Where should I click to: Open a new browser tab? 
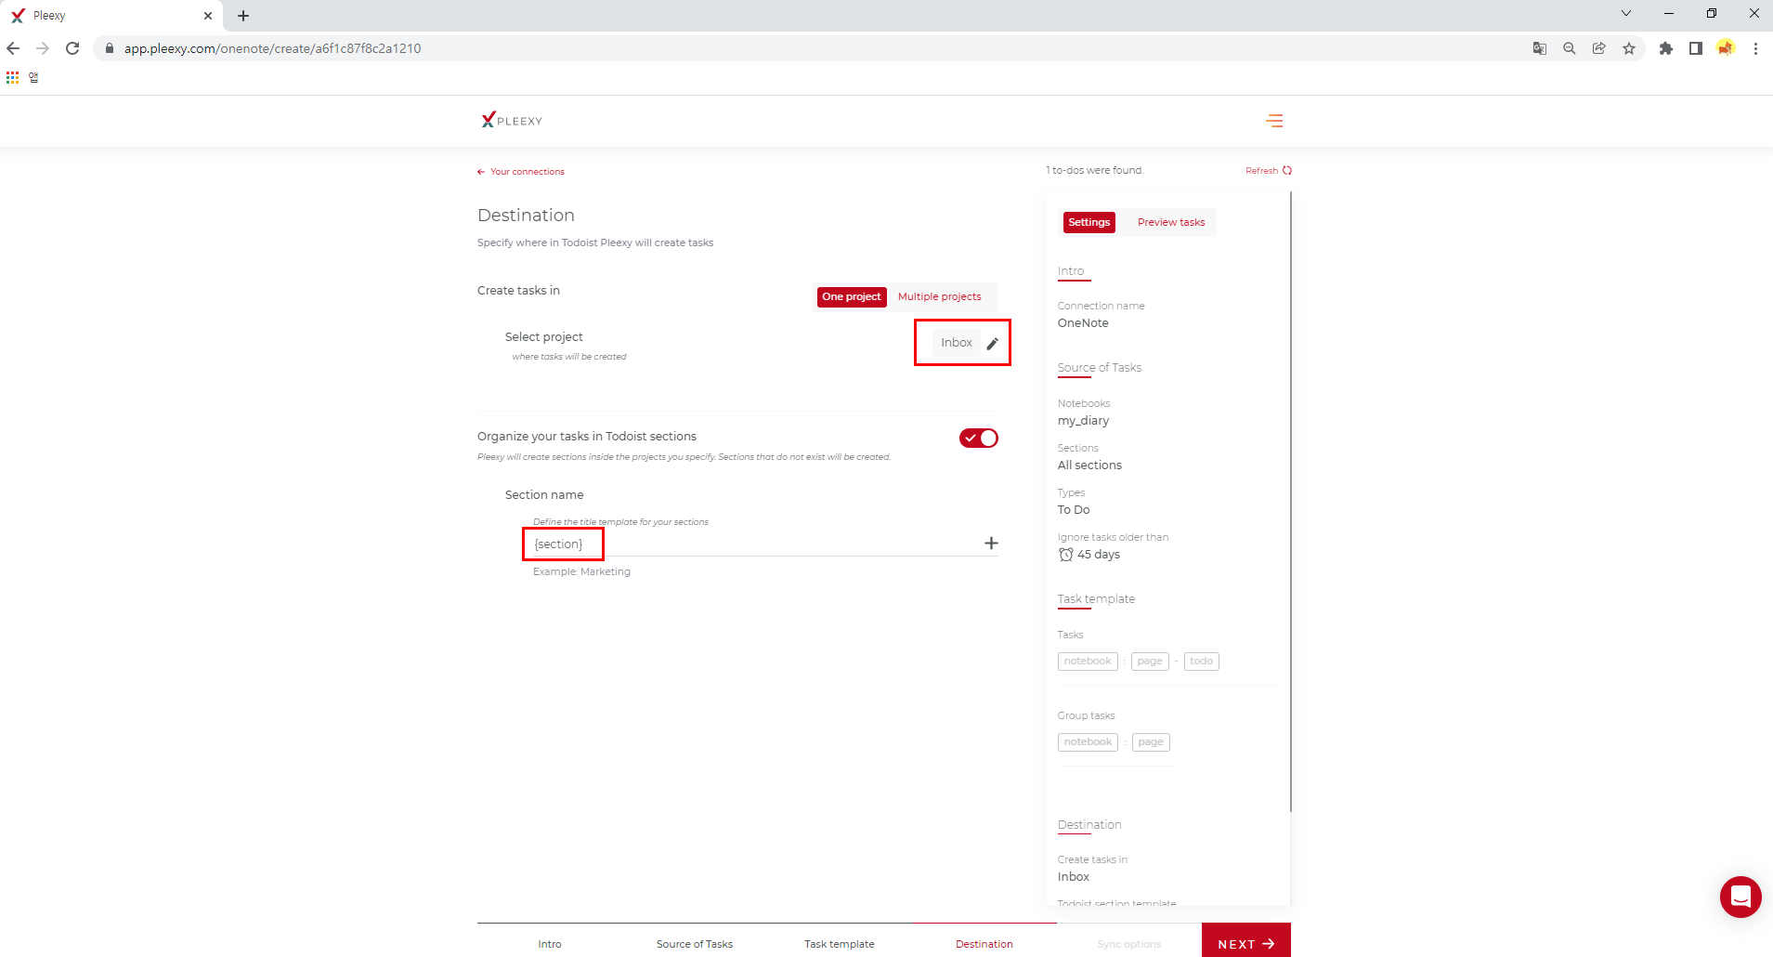(243, 16)
